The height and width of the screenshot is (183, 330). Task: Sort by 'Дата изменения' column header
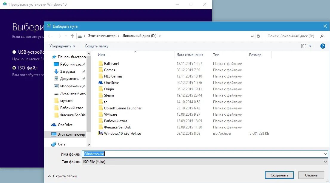tap(190, 55)
